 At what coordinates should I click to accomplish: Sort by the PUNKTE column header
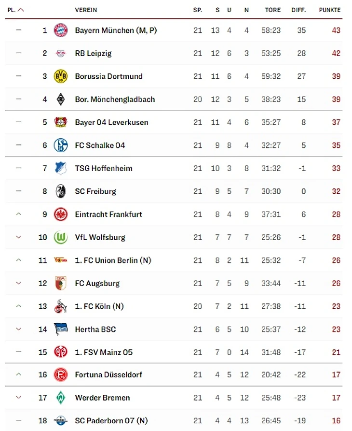pyautogui.click(x=329, y=10)
